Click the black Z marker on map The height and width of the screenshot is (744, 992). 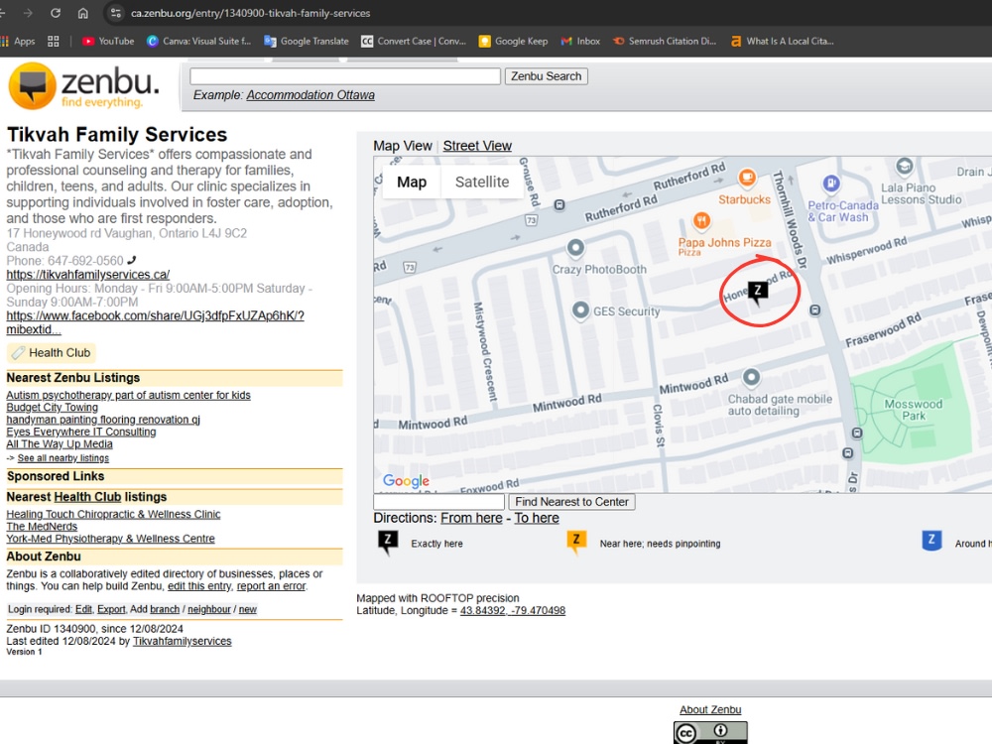point(757,293)
